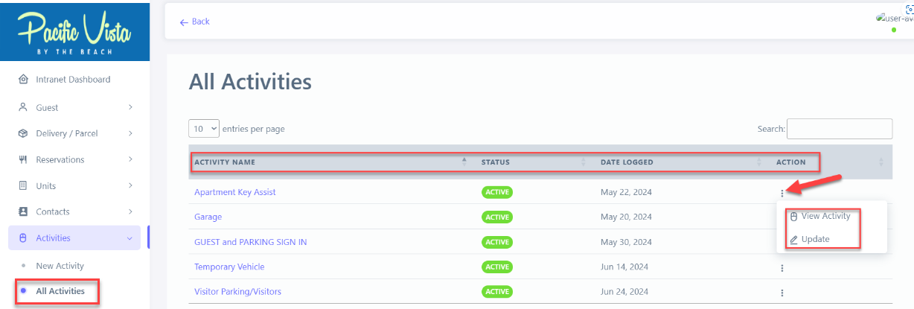Expand the Reservations submenu chevron
914x309 pixels.
130,159
